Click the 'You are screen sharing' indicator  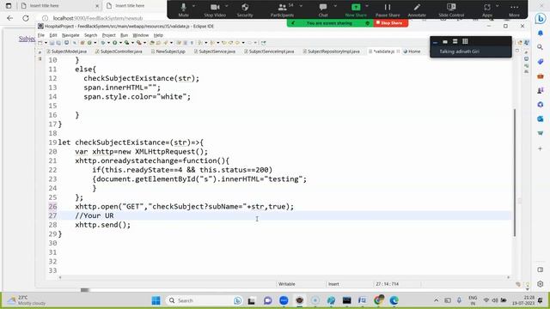pos(330,23)
